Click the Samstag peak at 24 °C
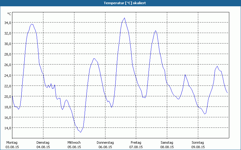The image size is (241, 150). point(185,75)
